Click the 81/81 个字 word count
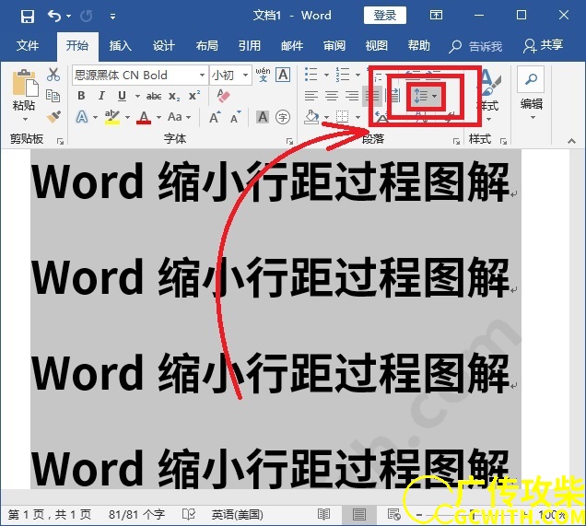 [136, 515]
